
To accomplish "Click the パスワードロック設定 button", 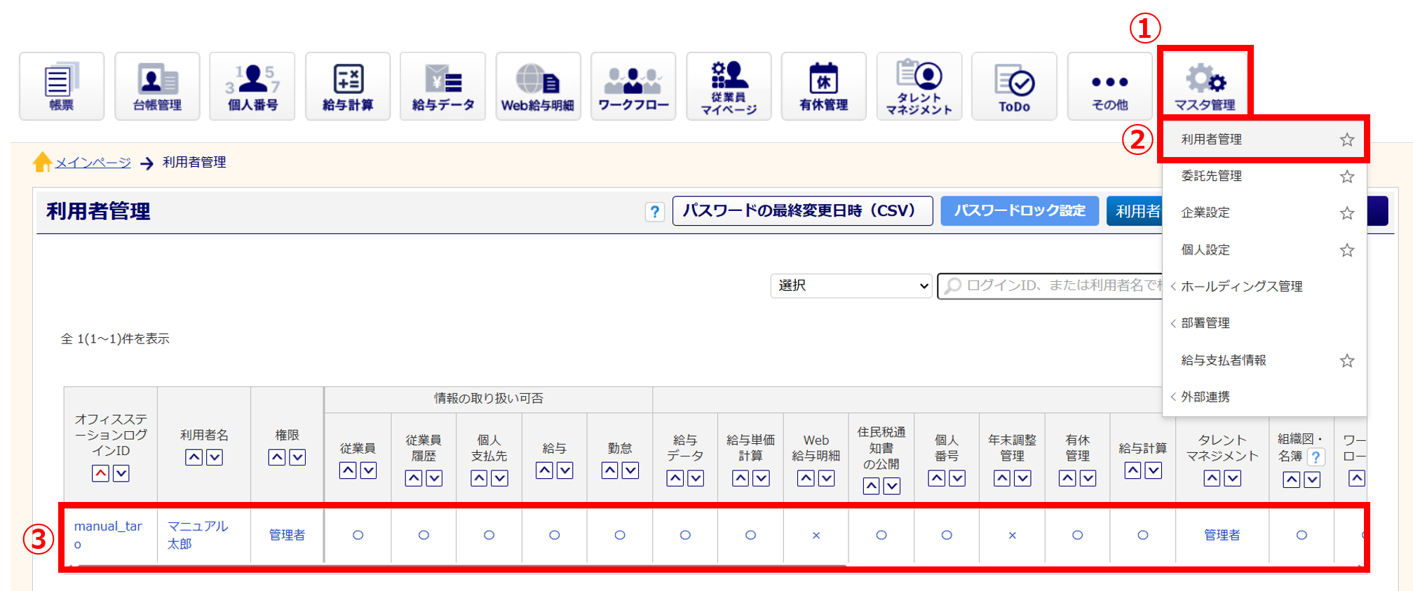I will [x=1019, y=211].
